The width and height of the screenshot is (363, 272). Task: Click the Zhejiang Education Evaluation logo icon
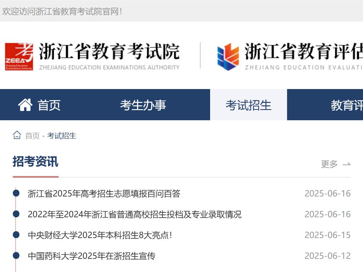coord(228,57)
